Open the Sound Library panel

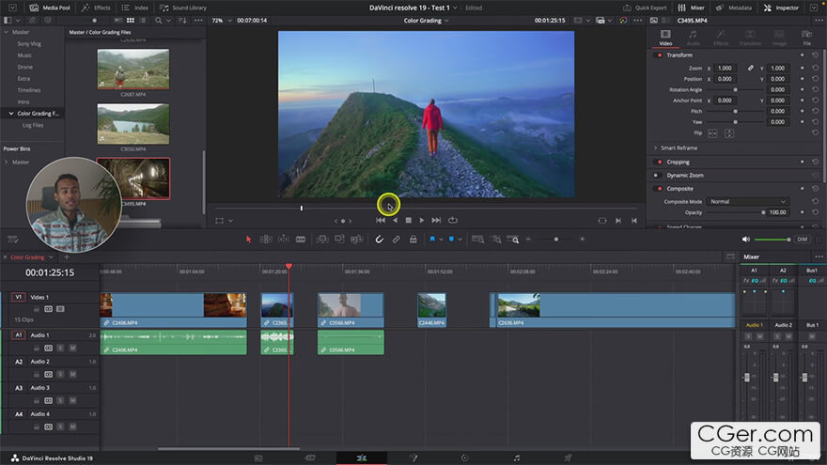183,8
